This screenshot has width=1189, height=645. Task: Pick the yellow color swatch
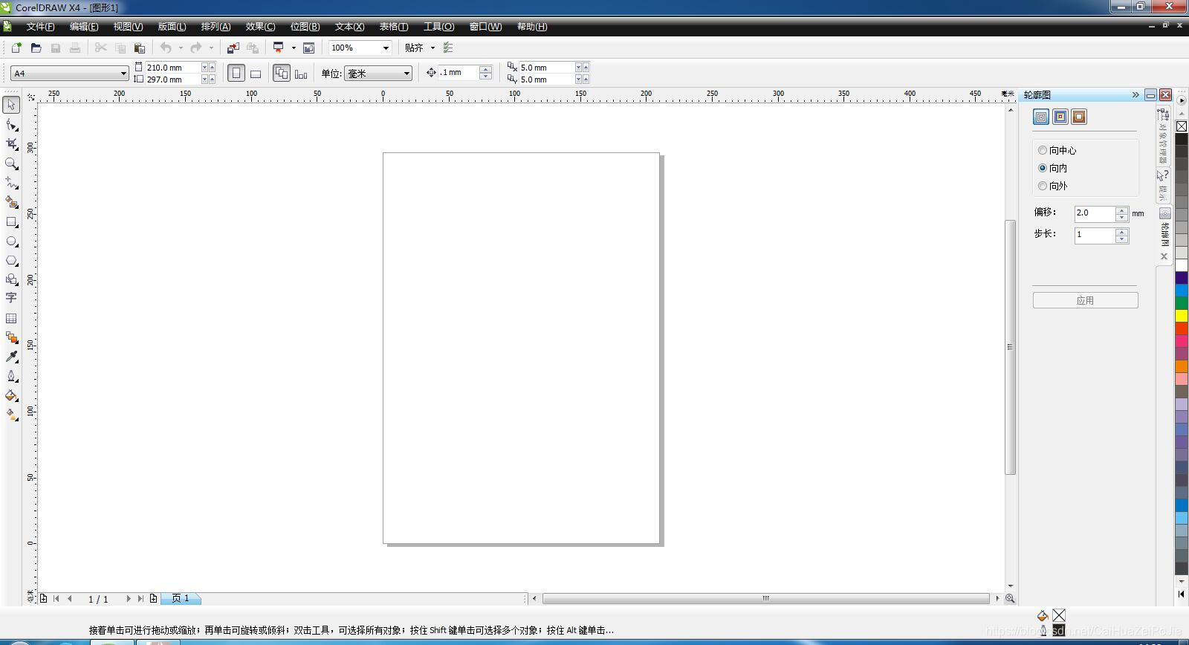tap(1181, 316)
